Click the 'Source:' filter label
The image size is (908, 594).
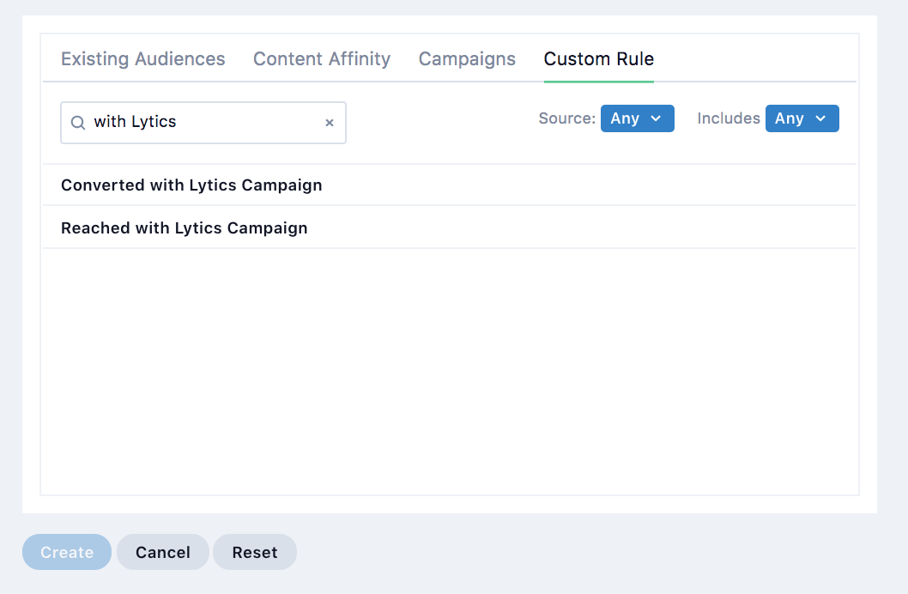[566, 118]
